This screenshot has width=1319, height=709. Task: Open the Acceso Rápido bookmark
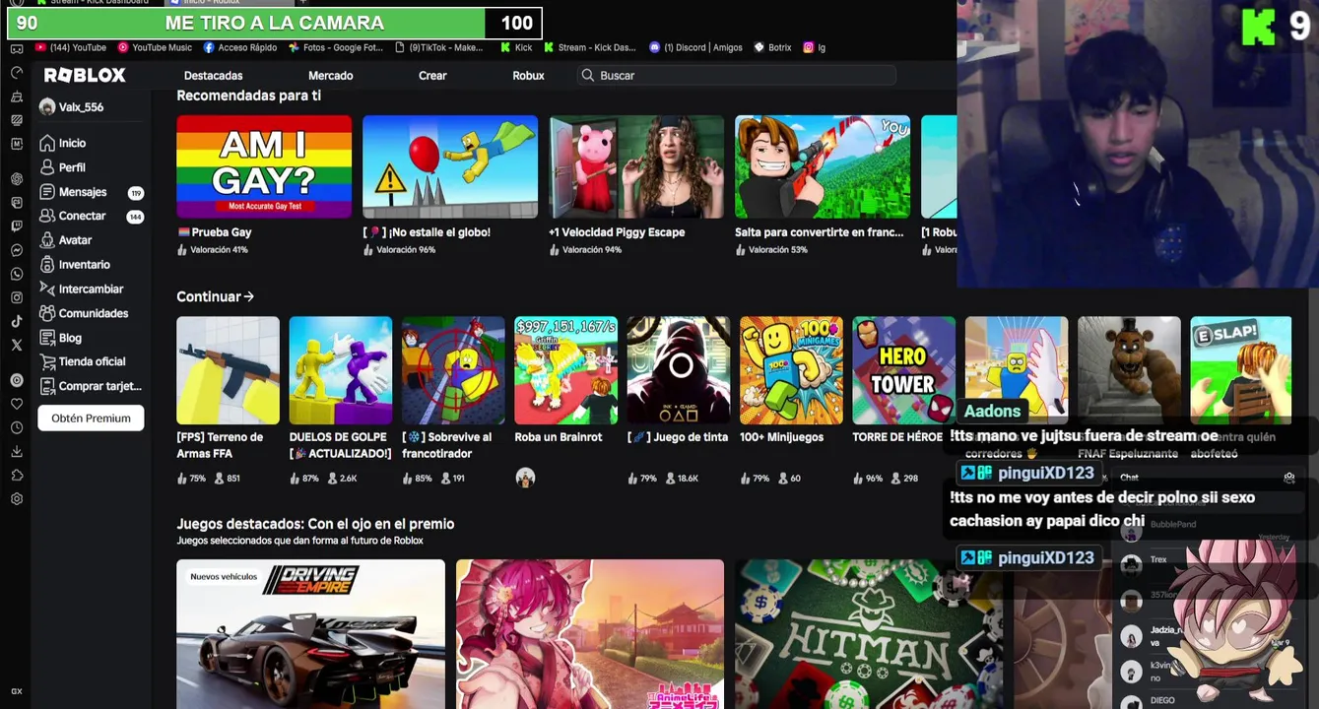(x=240, y=47)
